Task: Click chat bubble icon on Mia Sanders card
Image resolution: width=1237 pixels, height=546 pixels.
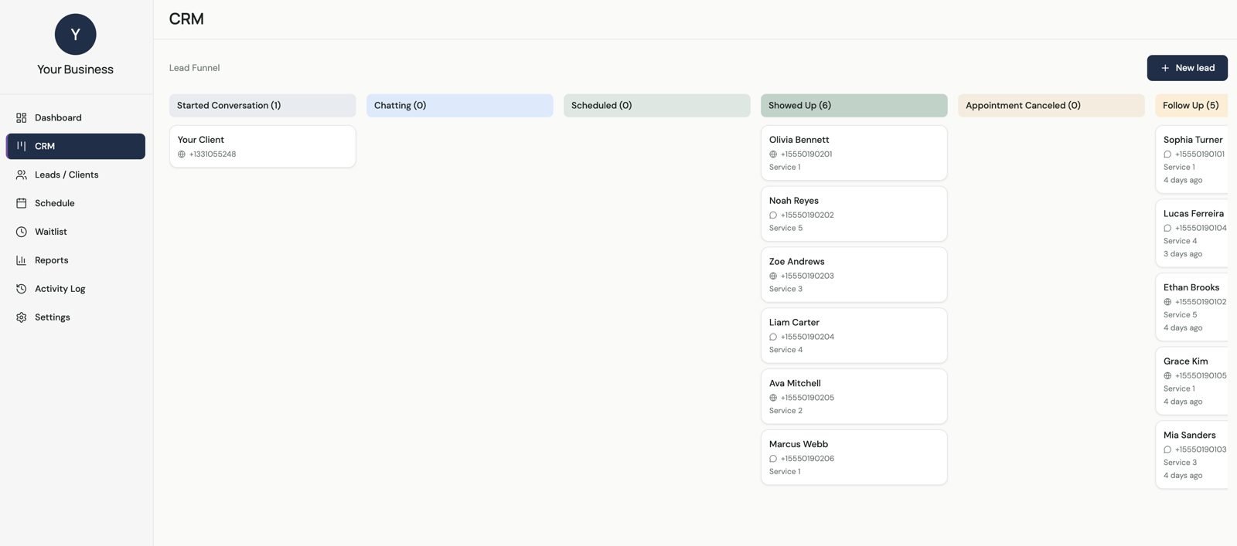Action: click(1167, 449)
